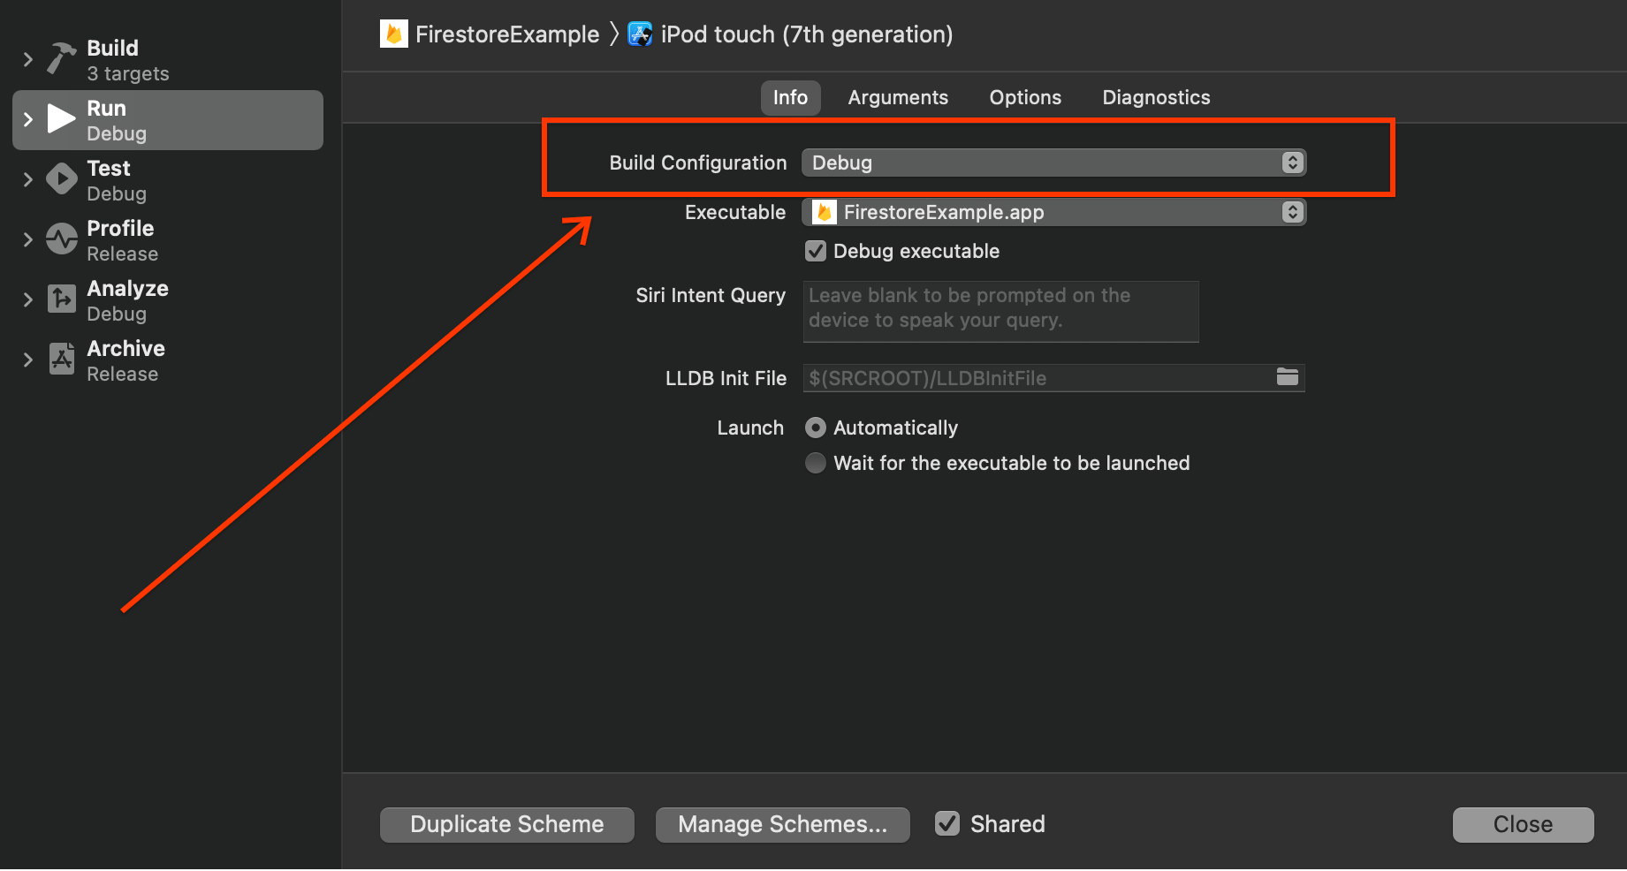Viewport: 1627px width, 871px height.
Task: Click the Run play icon
Action: pyautogui.click(x=59, y=117)
